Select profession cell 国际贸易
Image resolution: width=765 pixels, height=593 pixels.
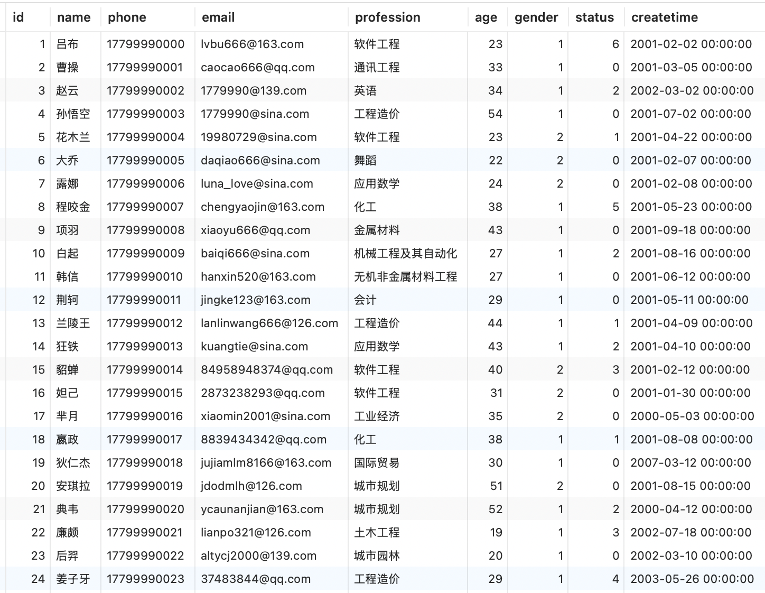click(377, 463)
